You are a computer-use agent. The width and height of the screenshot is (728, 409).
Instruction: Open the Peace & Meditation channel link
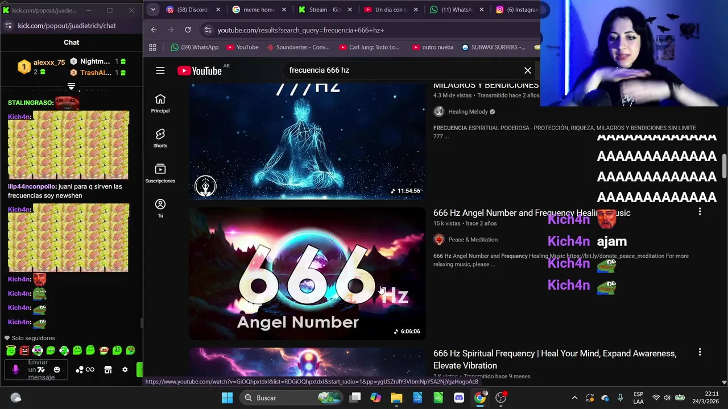[473, 240]
